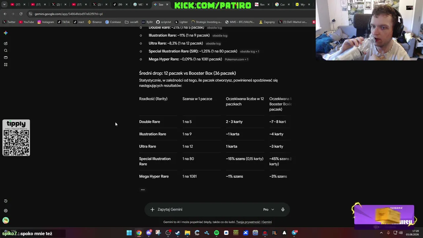423x238 pixels.
Task: Open the Strategic Investing bookmark
Action: (x=206, y=22)
